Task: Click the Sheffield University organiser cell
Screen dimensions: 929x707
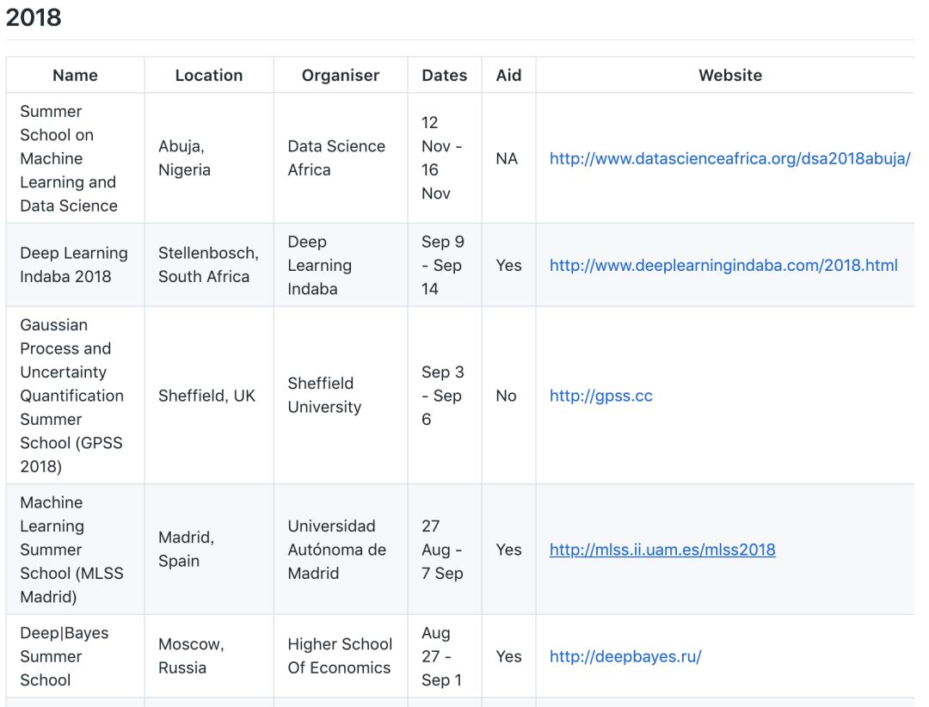Action: point(324,396)
